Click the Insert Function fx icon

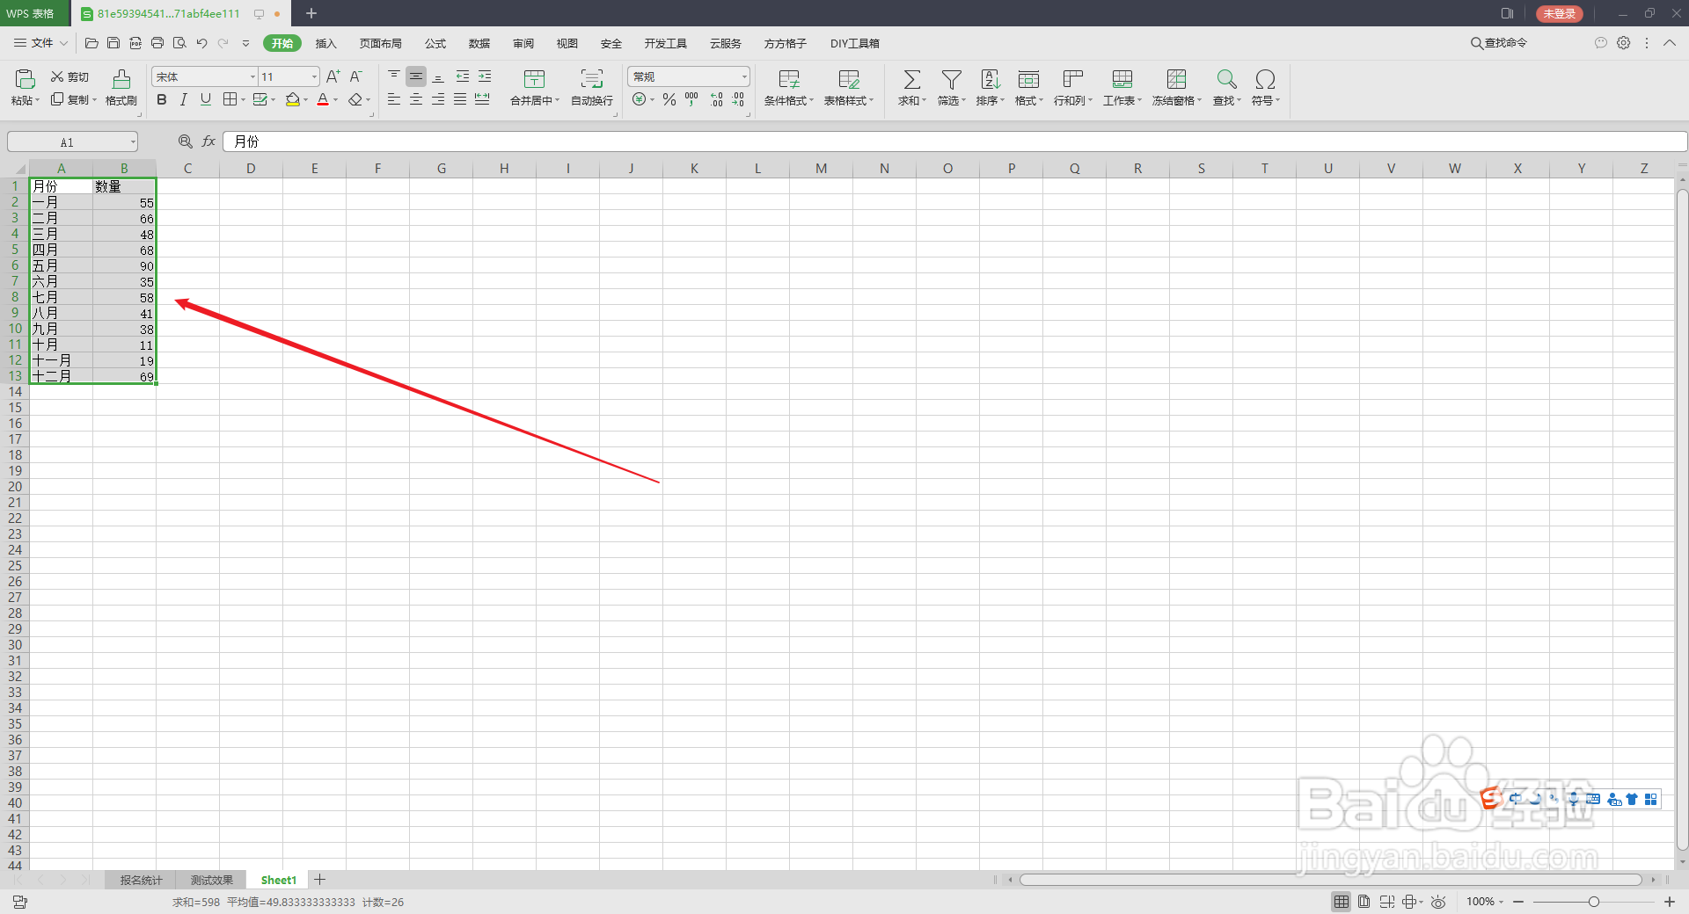tap(208, 141)
